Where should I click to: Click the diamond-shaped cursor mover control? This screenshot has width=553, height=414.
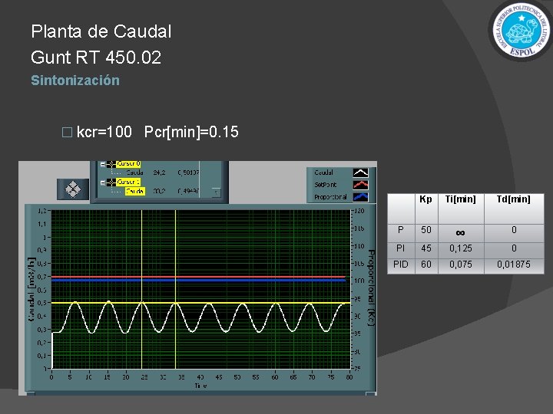(73, 189)
